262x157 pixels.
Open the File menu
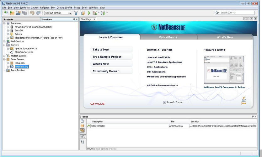4,8
